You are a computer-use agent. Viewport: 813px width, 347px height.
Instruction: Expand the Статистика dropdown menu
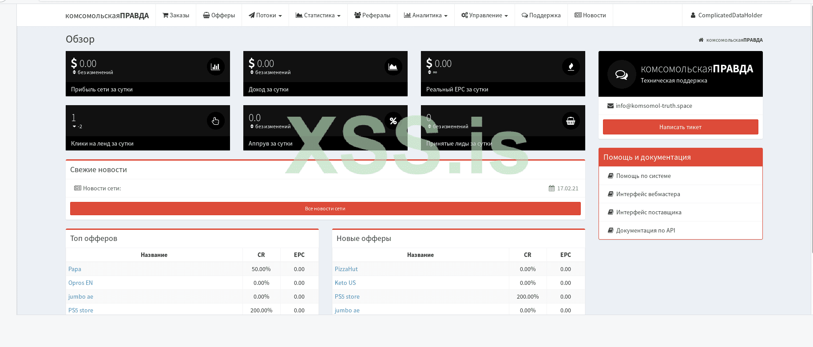(x=318, y=15)
